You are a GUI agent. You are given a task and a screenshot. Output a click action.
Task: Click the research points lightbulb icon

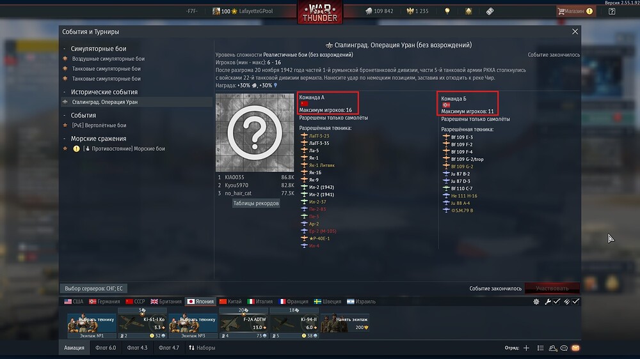447,11
